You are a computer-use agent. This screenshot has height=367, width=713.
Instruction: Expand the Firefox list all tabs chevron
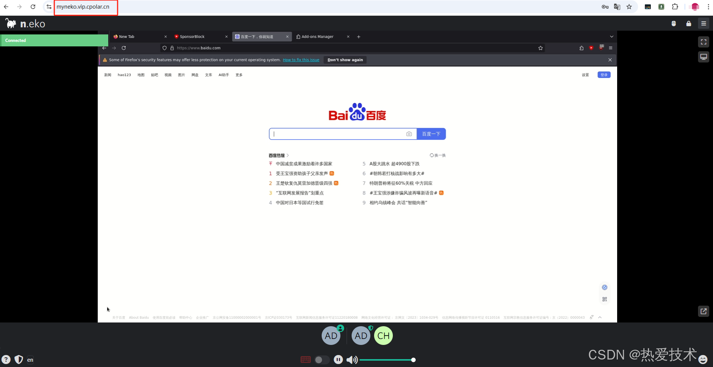tap(612, 37)
